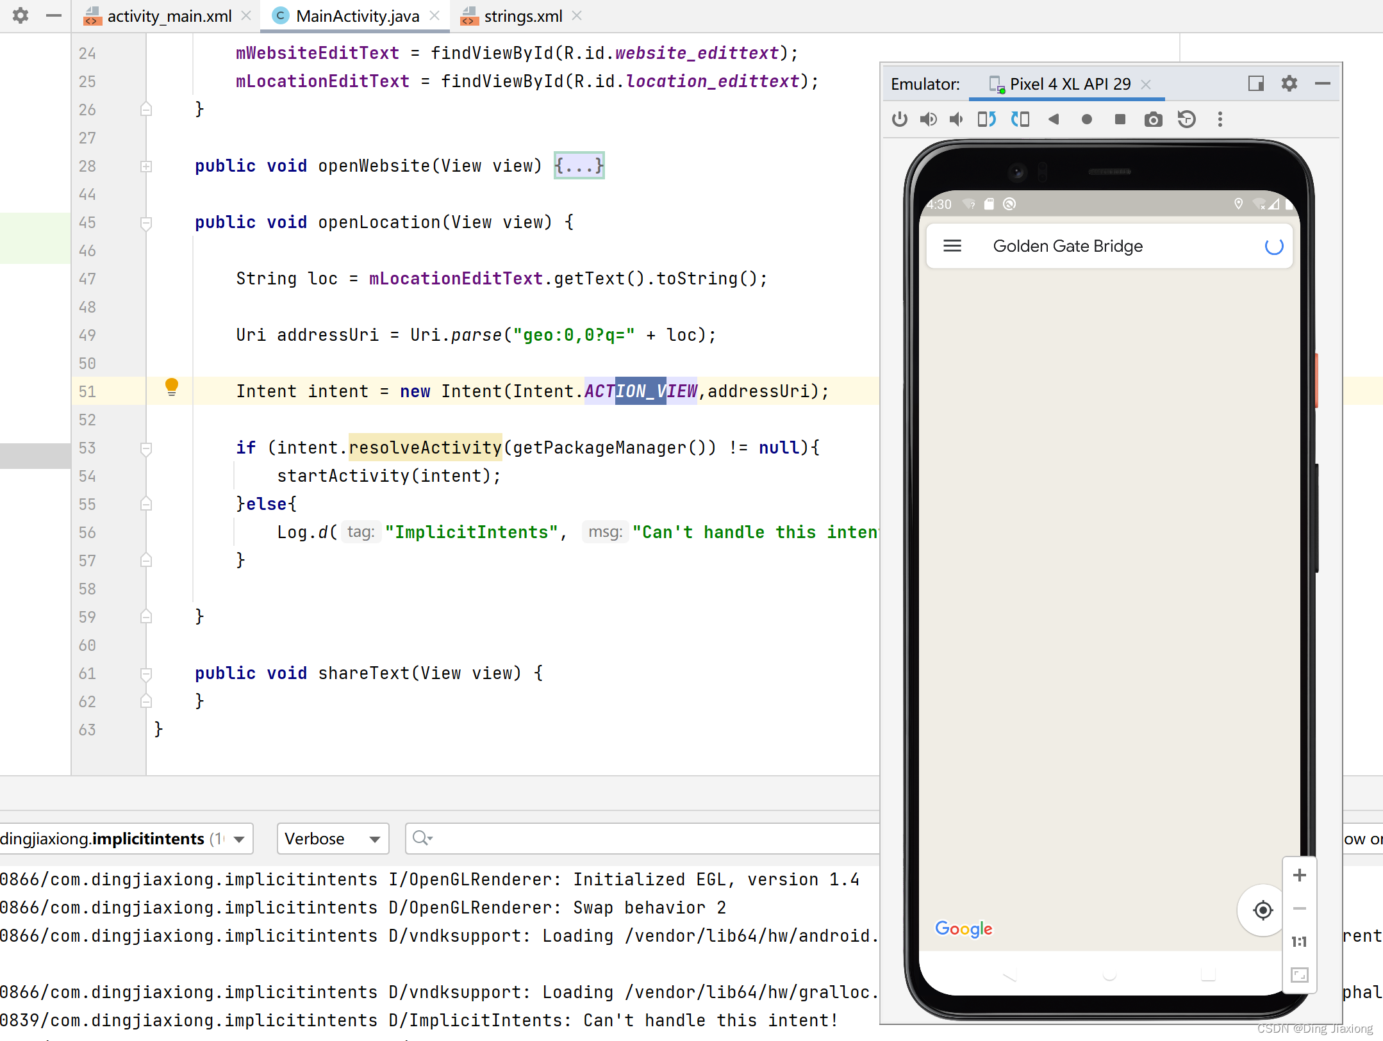This screenshot has height=1041, width=1383.
Task: Open snapshots via the restore clock icon
Action: pos(1187,119)
